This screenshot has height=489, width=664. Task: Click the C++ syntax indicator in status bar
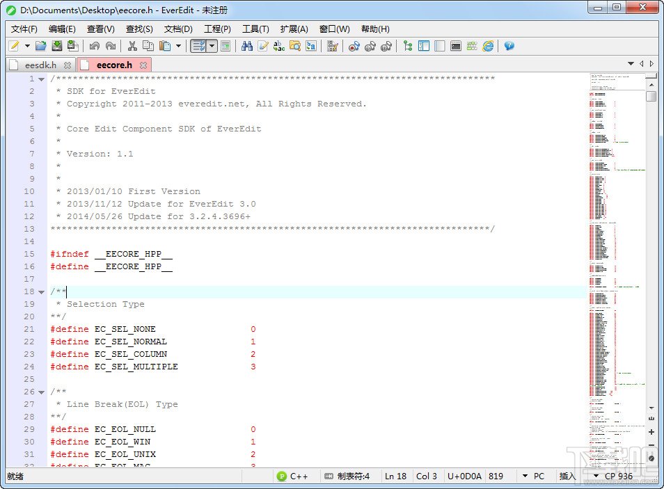[292, 476]
